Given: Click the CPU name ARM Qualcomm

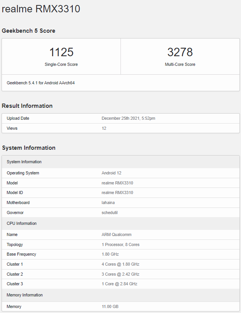Looking at the screenshot, I should [115, 234].
